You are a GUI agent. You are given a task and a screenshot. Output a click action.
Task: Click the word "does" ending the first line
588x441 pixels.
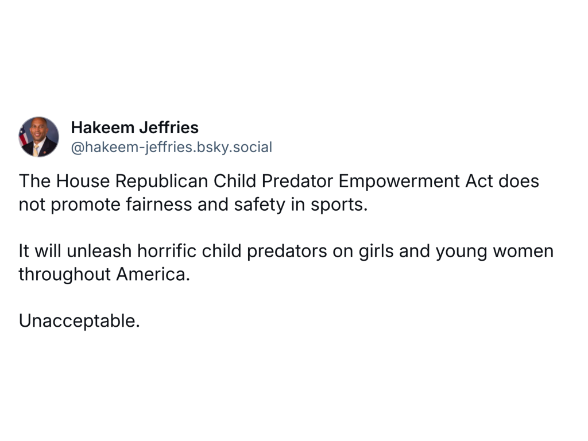coord(519,181)
